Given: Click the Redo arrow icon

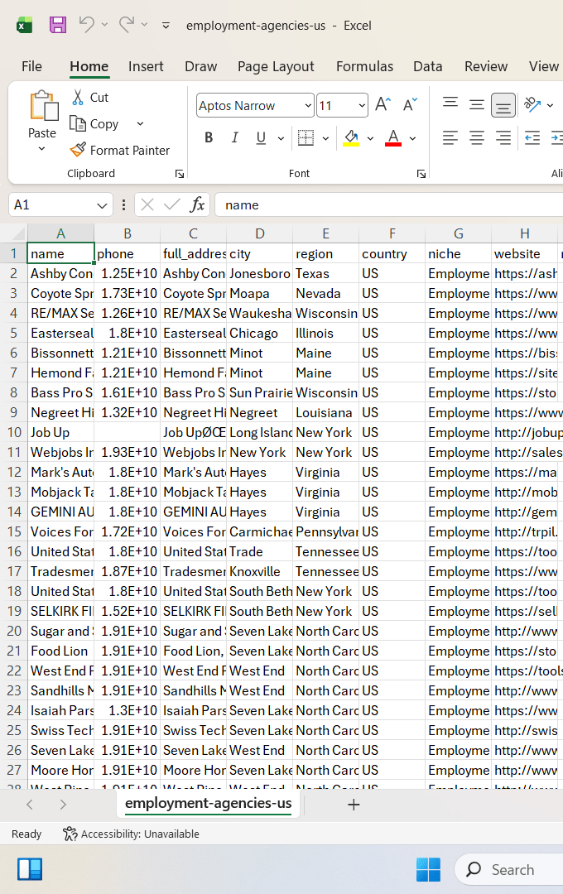Looking at the screenshot, I should (x=127, y=25).
